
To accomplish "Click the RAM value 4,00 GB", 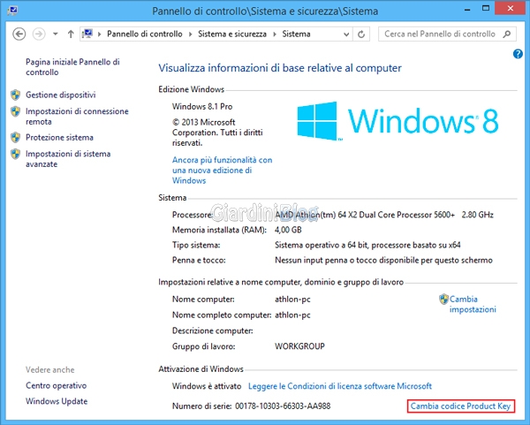I will click(x=288, y=230).
